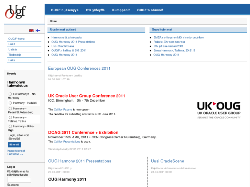Open 'Emea Harmony, Tallinna, 20-21.5' link
The width and height of the screenshot is (250, 187).
coord(174,50)
